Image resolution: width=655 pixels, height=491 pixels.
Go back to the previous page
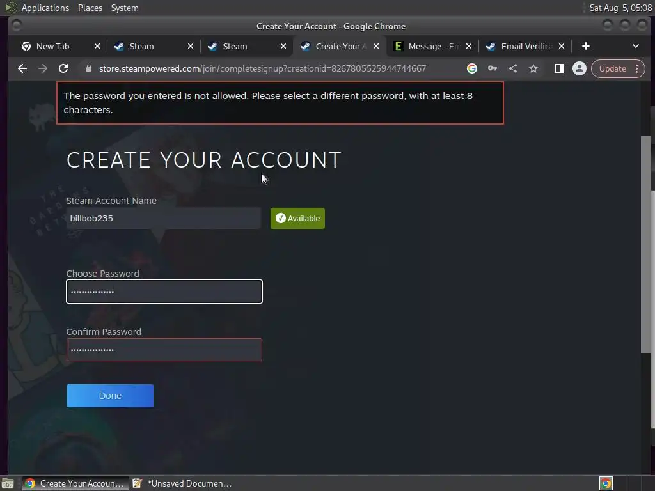[x=22, y=68]
